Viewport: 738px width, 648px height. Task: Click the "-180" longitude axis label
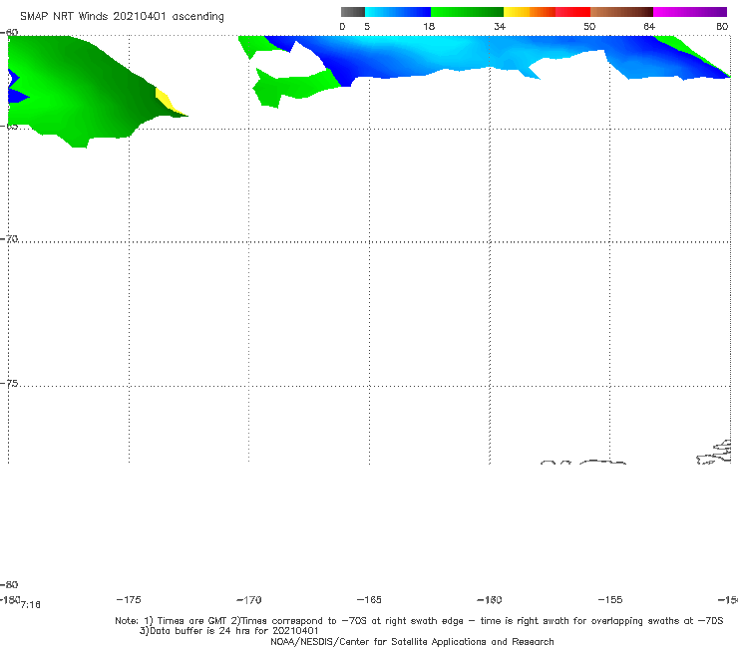click(x=10, y=599)
